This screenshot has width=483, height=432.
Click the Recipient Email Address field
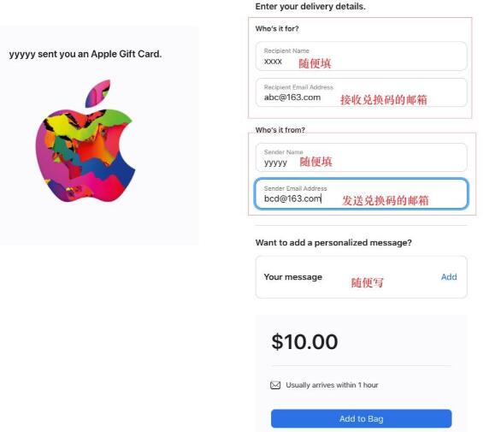361,92
